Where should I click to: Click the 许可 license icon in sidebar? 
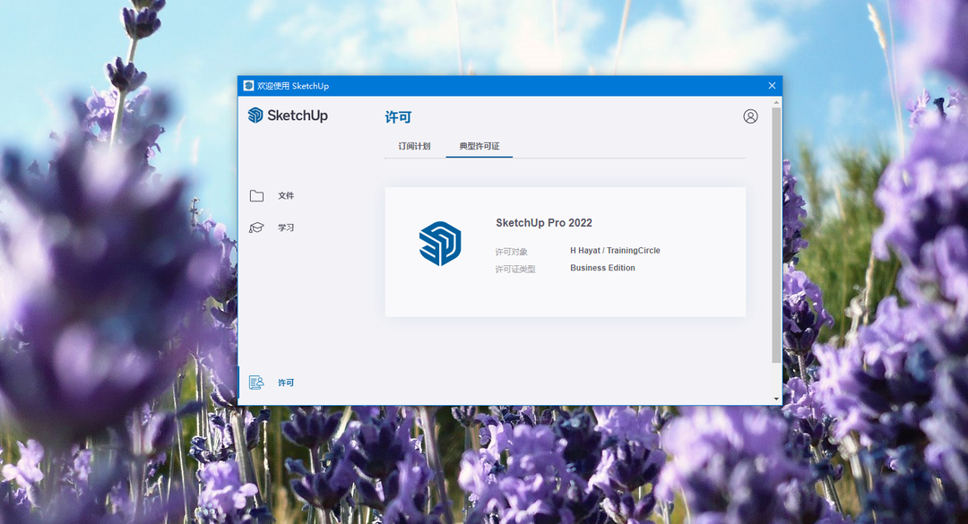point(256,382)
